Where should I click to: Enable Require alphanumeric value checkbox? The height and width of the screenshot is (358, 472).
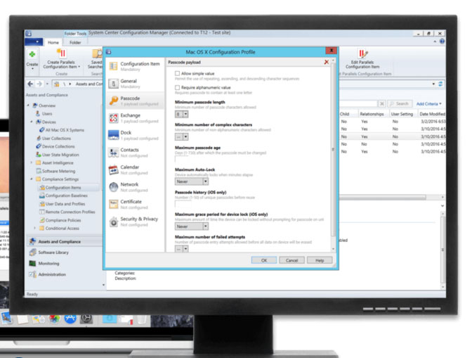pos(177,87)
